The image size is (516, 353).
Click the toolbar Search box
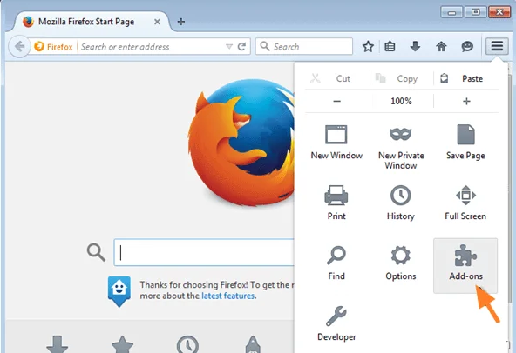point(304,46)
